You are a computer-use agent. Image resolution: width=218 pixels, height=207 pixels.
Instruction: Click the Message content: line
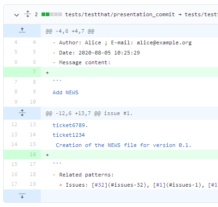[82, 62]
